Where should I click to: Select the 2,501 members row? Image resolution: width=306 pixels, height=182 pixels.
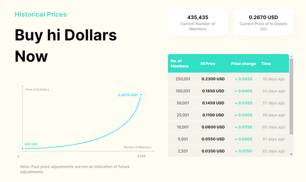[229, 151]
